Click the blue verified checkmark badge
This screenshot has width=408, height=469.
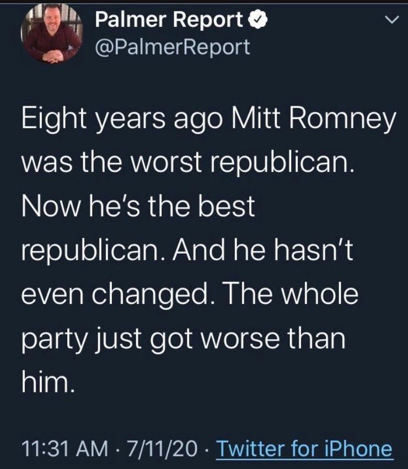point(258,19)
